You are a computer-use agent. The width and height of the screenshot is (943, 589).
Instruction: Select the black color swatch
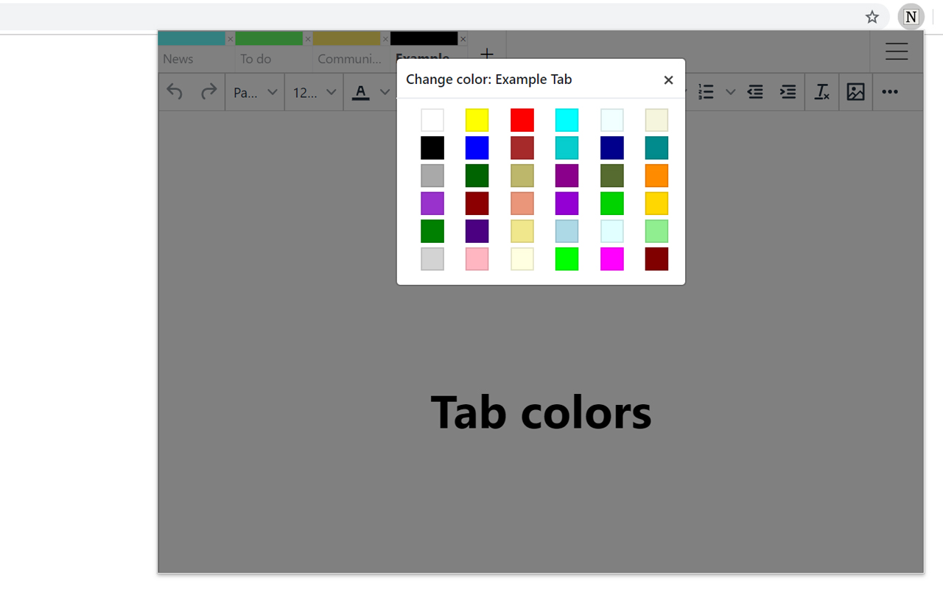tap(432, 148)
